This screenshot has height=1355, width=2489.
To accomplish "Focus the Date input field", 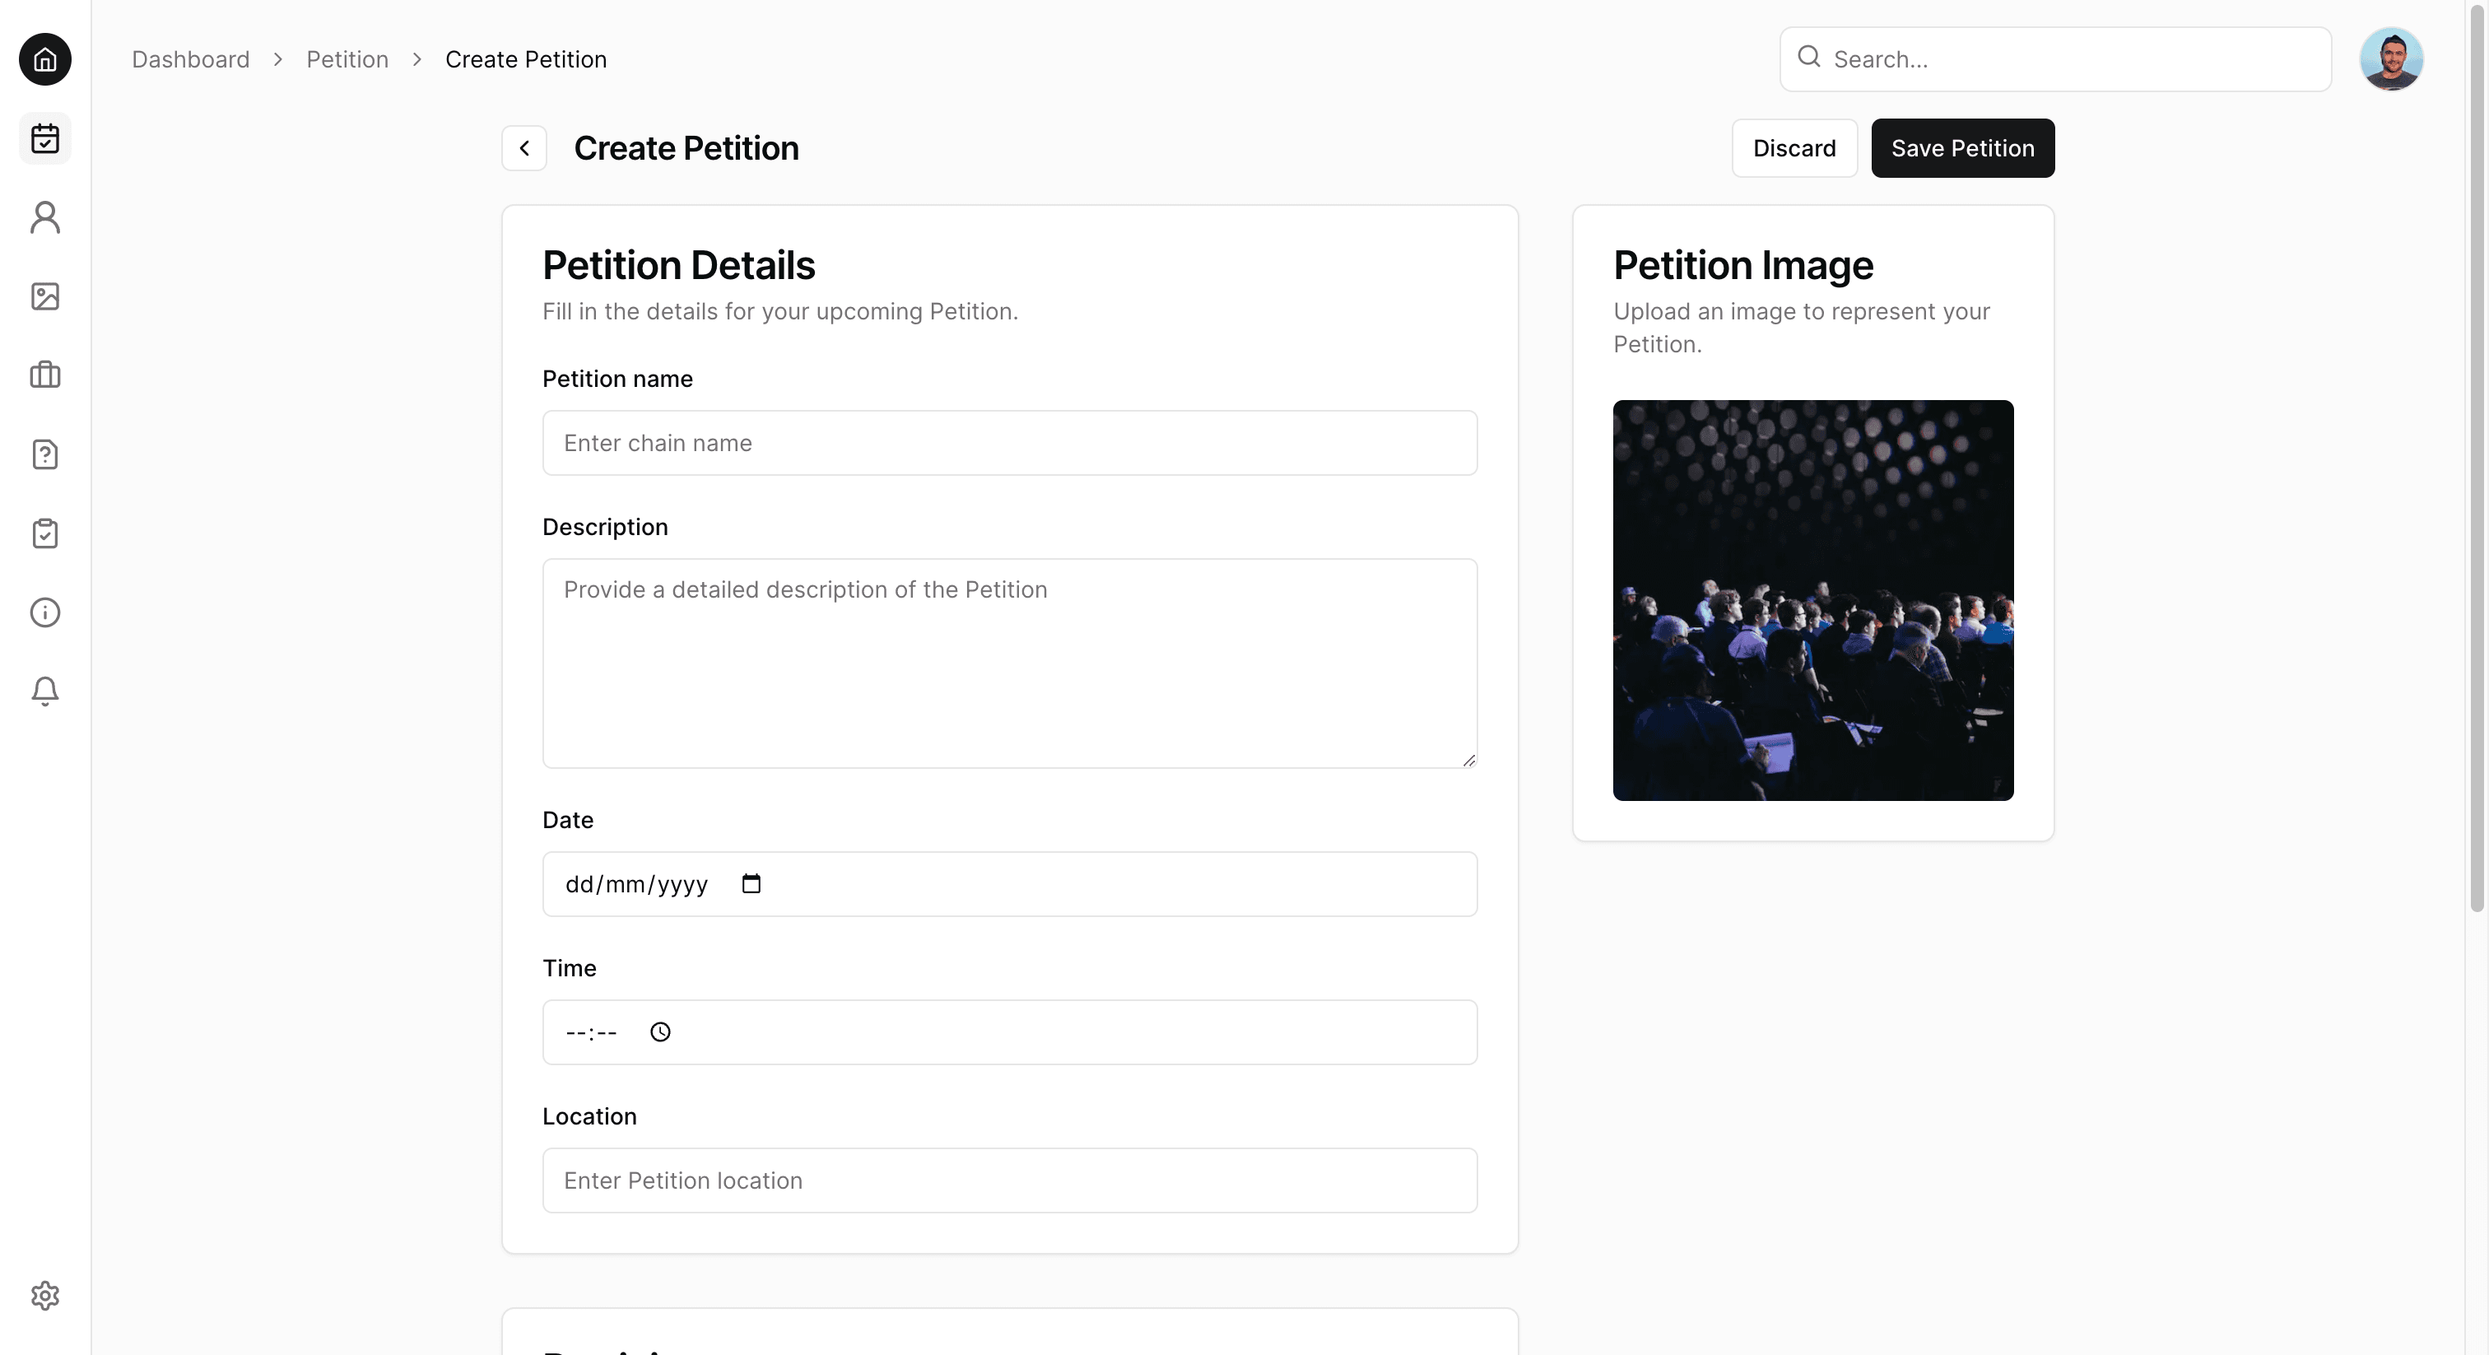I will click(1010, 884).
